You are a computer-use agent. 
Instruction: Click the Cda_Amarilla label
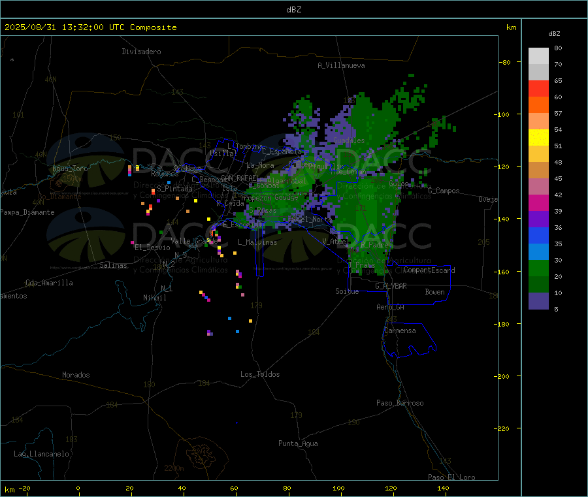click(49, 283)
